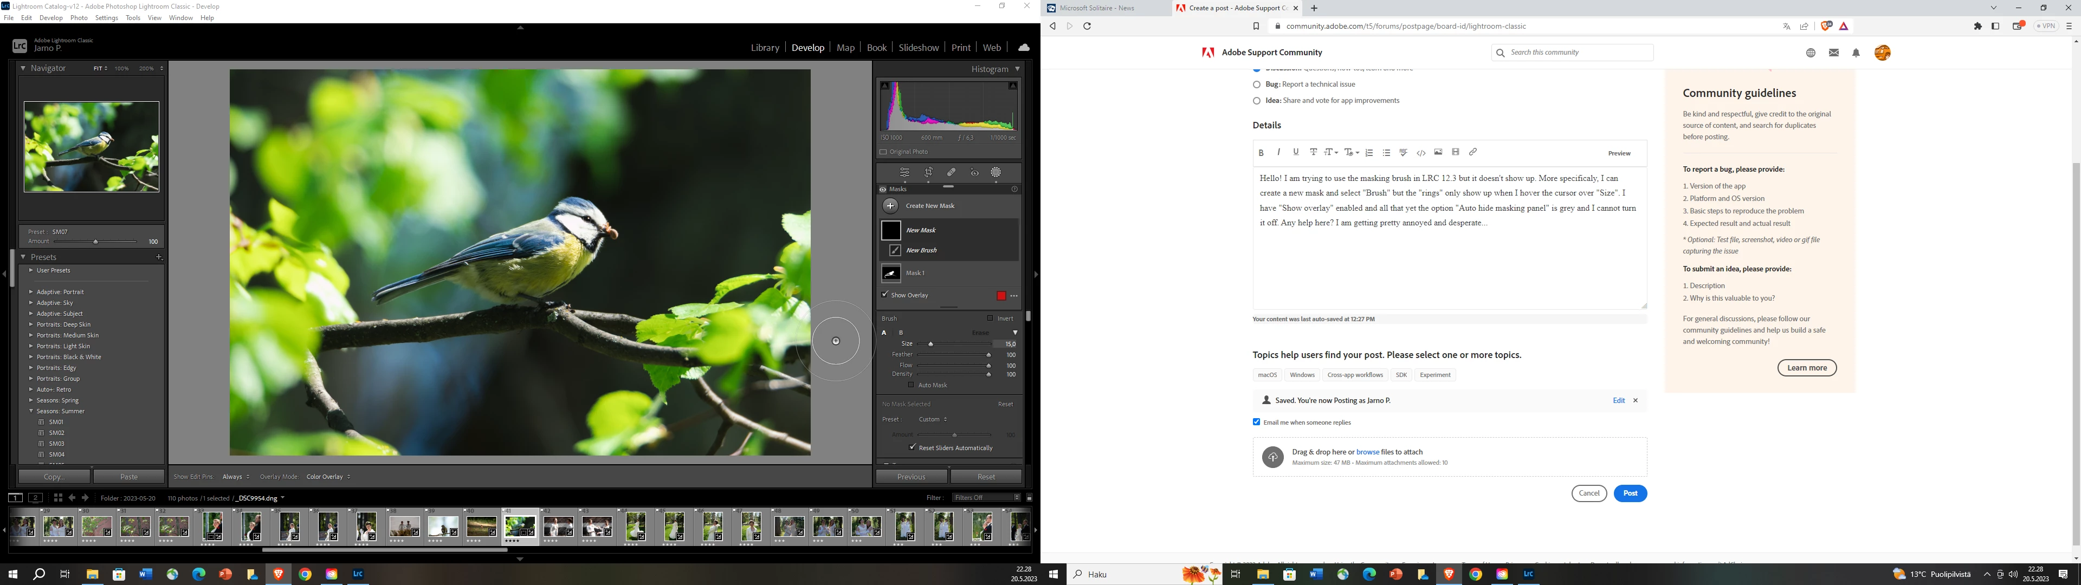This screenshot has width=2081, height=585.
Task: Insert image in post editor toolbar
Action: pyautogui.click(x=1438, y=152)
